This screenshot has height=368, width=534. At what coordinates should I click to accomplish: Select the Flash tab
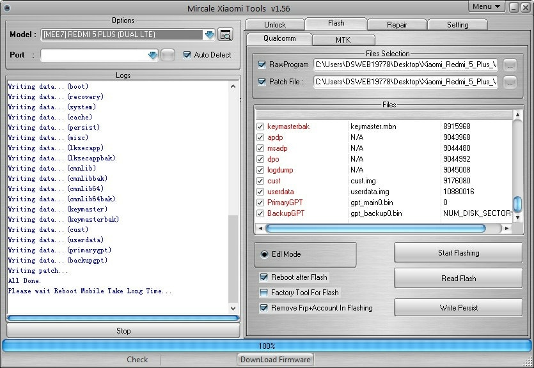click(336, 23)
